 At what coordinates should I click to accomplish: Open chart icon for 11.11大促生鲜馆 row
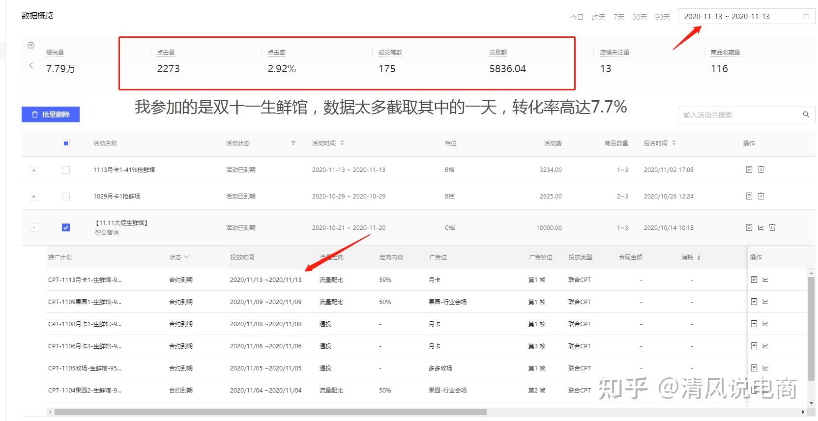coord(761,227)
